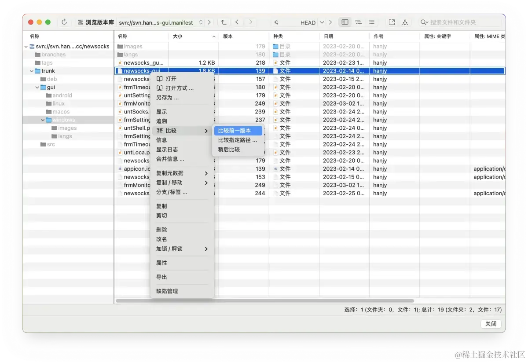Viewport: 528px width, 362px height.
Task: Switch to flat list view icon
Action: tap(372, 22)
